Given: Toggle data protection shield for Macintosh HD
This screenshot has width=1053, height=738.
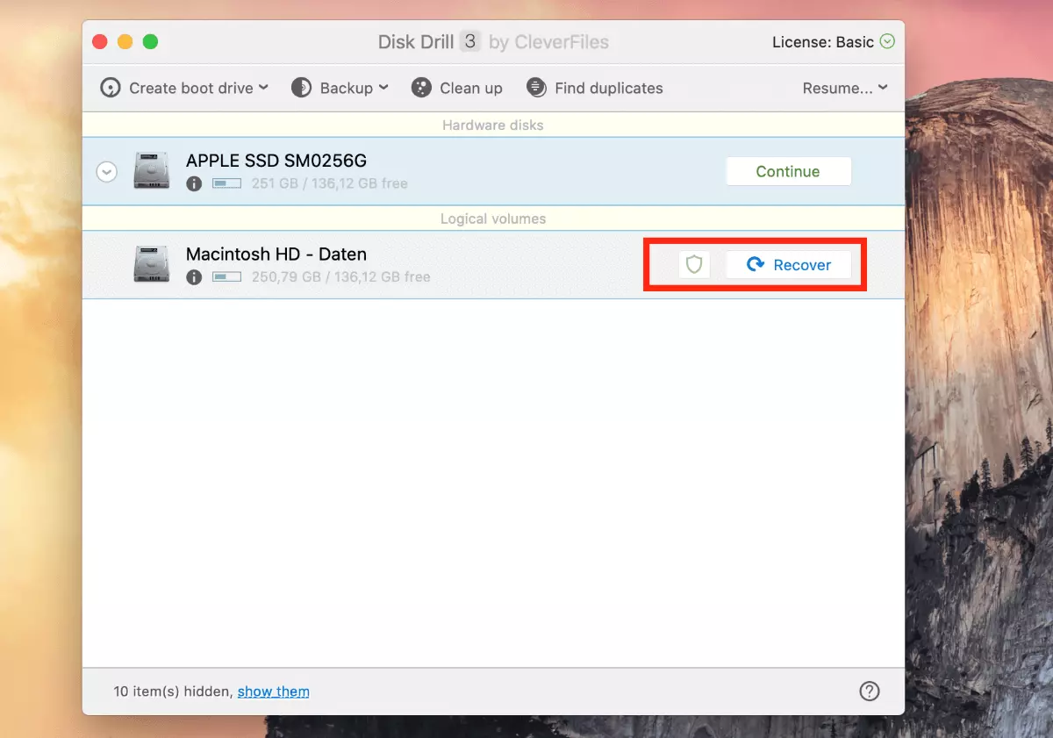Looking at the screenshot, I should click(x=694, y=264).
